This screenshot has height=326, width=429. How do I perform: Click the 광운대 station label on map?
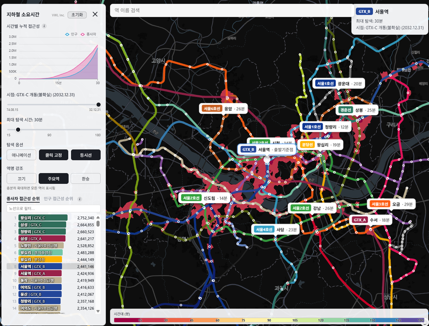point(338,84)
